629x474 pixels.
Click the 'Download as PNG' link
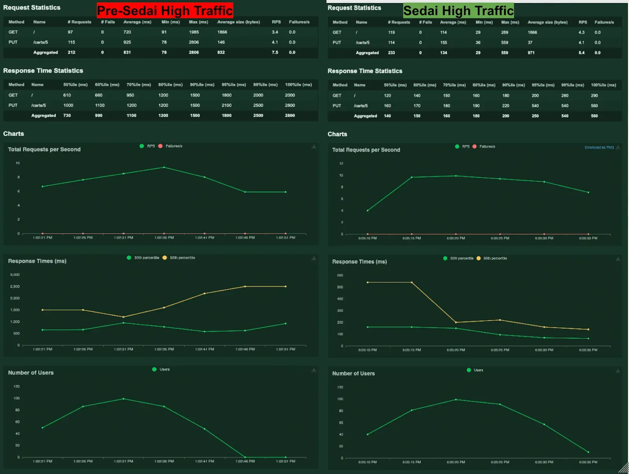point(599,147)
